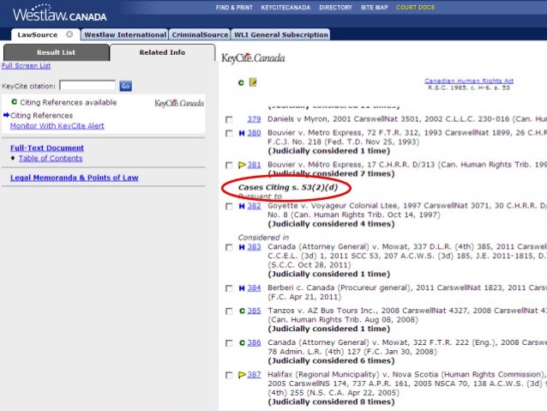
Task: Click into the KeyCite citation input field
Action: 87,86
